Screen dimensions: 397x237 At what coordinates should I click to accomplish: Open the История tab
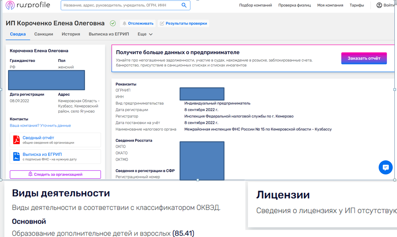click(71, 34)
